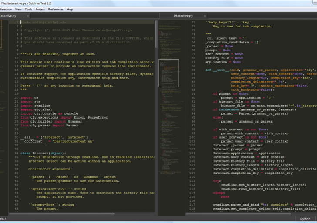
Task: Switch to interactive.py tab in right pane
Action: [182, 16]
